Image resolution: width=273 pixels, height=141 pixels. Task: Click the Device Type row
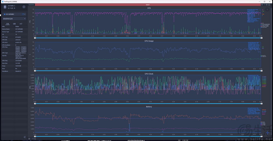tap(14, 32)
